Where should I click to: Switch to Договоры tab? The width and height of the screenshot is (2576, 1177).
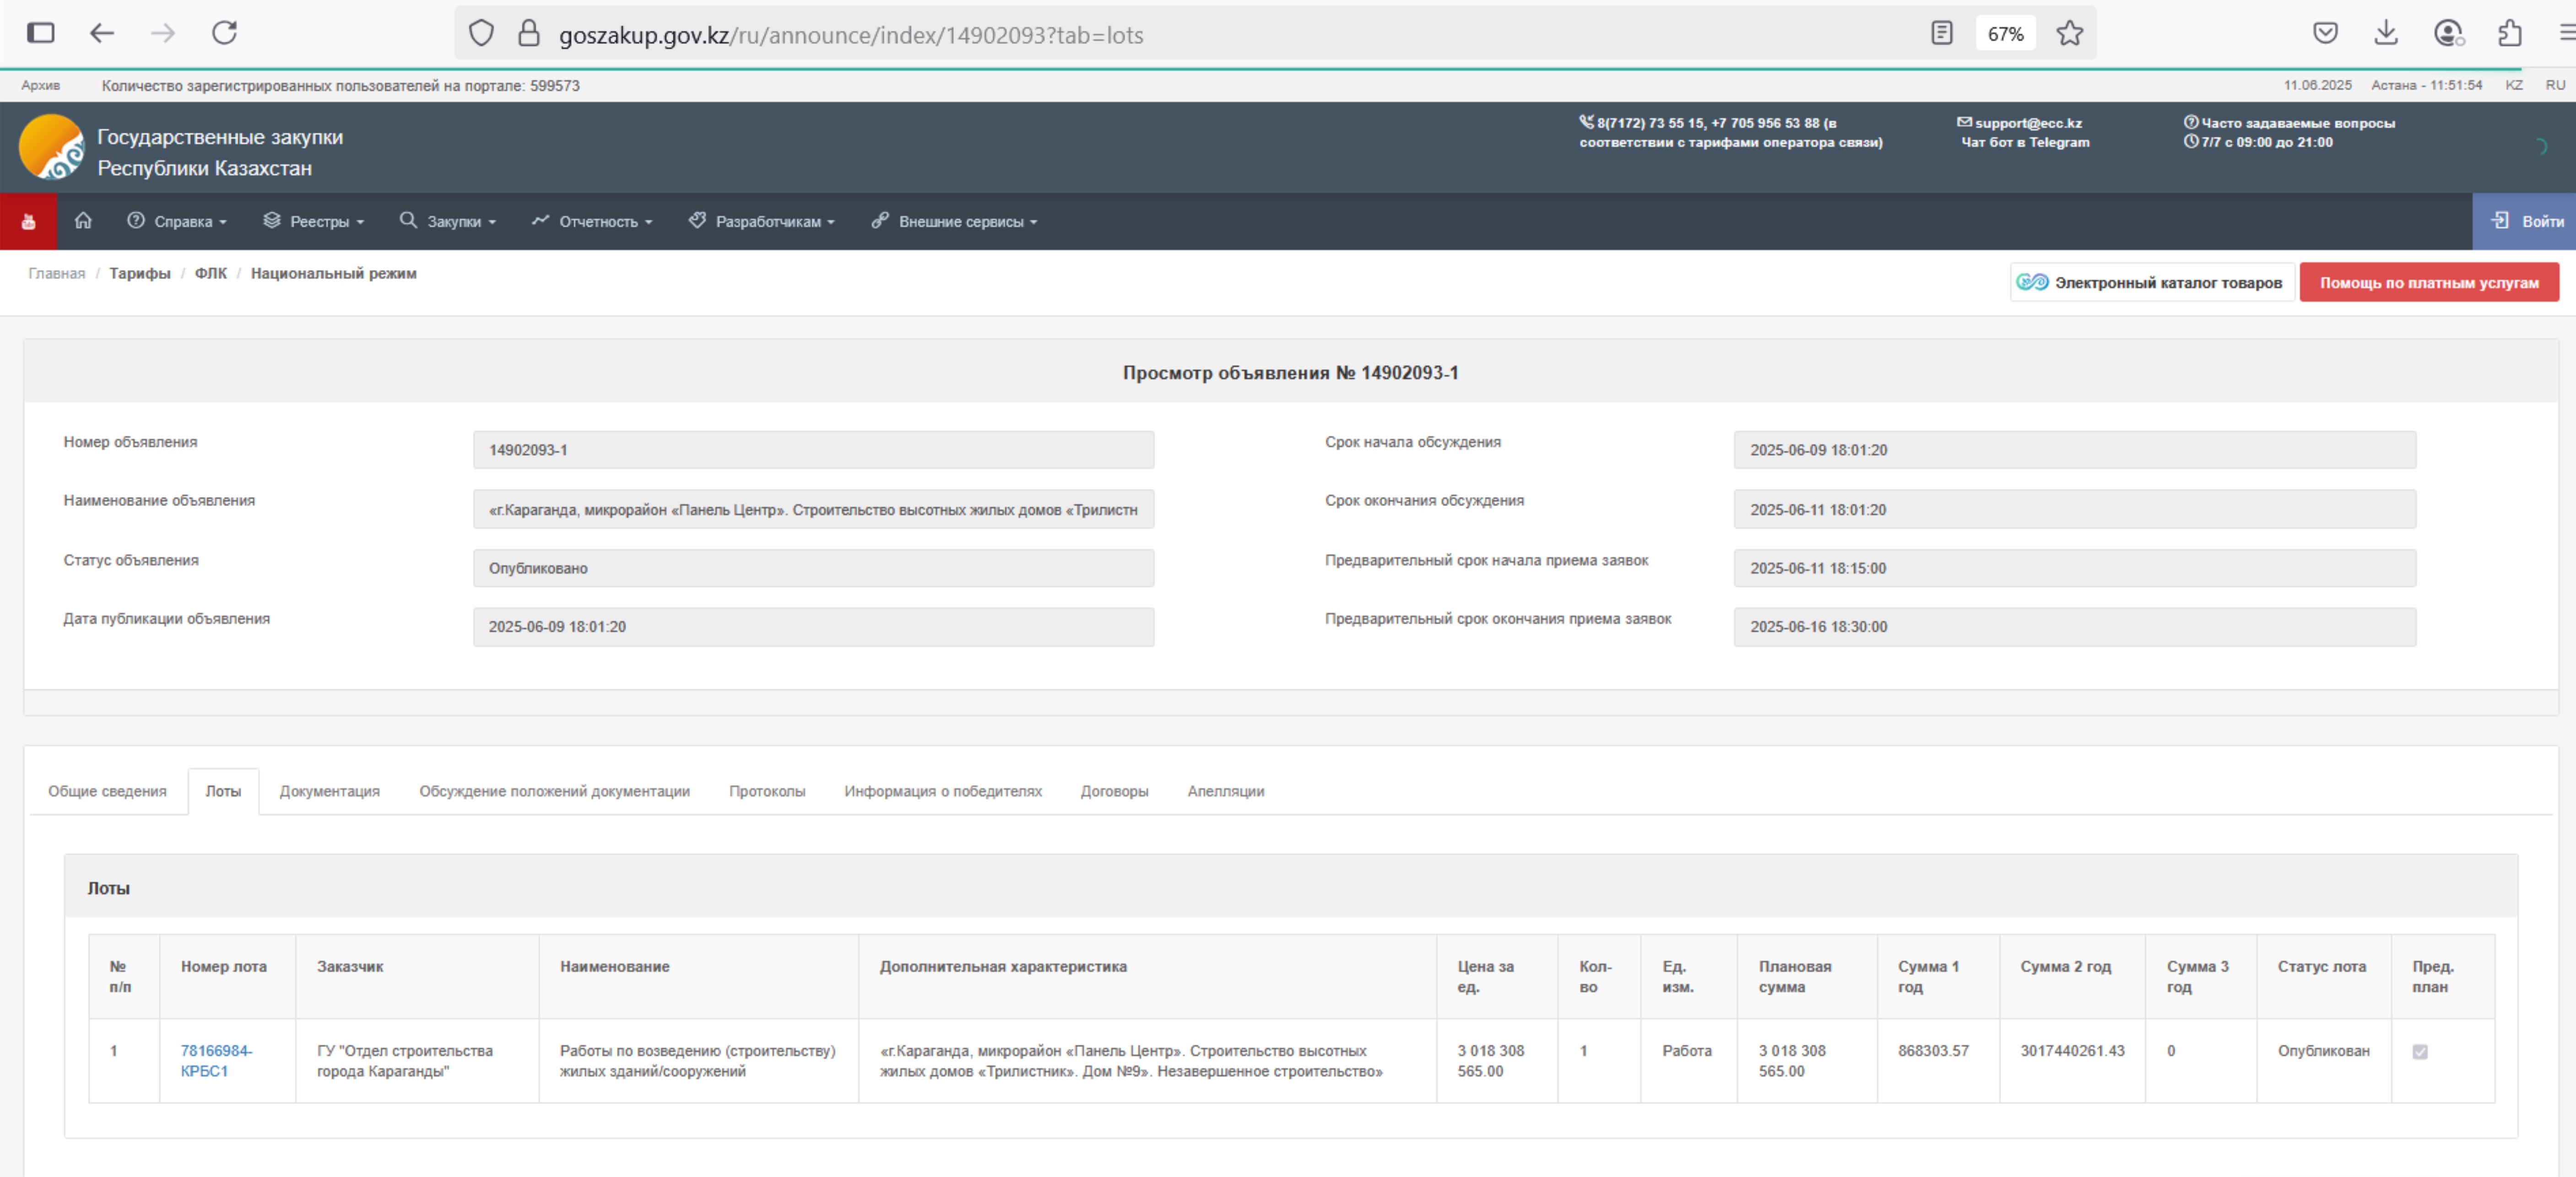click(x=1114, y=791)
